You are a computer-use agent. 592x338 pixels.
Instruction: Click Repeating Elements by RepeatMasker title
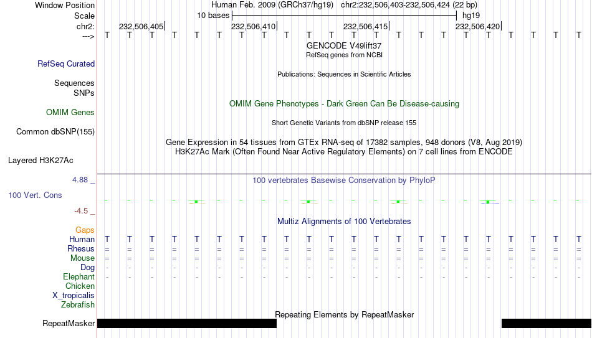pos(344,314)
